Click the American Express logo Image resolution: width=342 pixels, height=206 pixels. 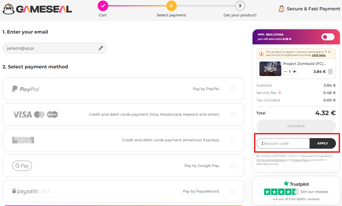[x=23, y=140]
